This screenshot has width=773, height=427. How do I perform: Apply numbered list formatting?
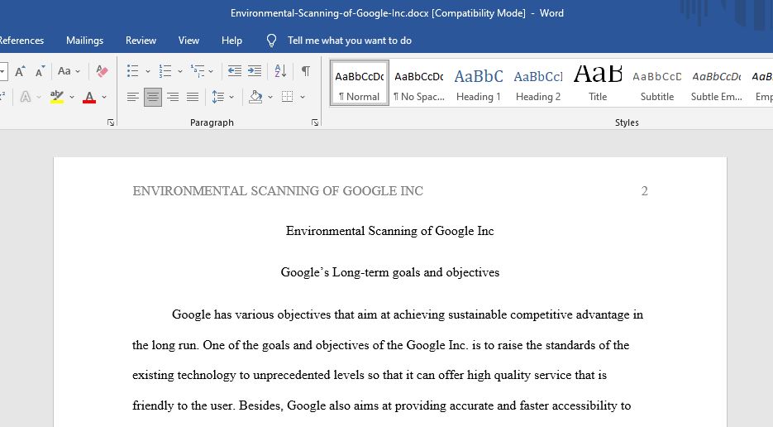165,71
